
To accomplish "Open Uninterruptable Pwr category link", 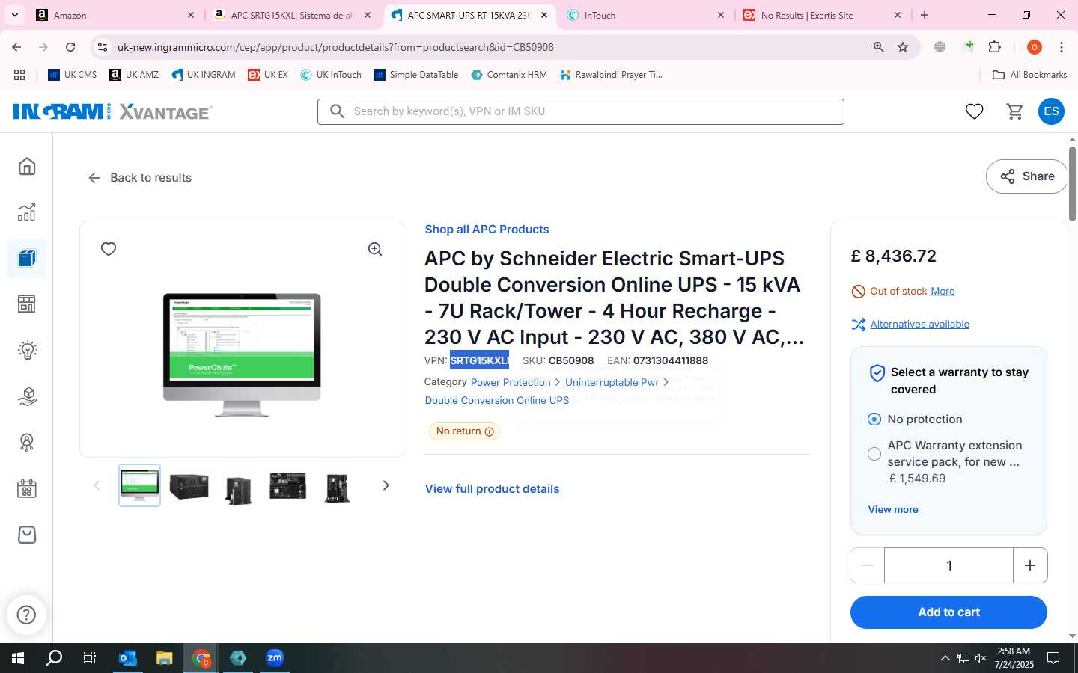I will tap(612, 382).
